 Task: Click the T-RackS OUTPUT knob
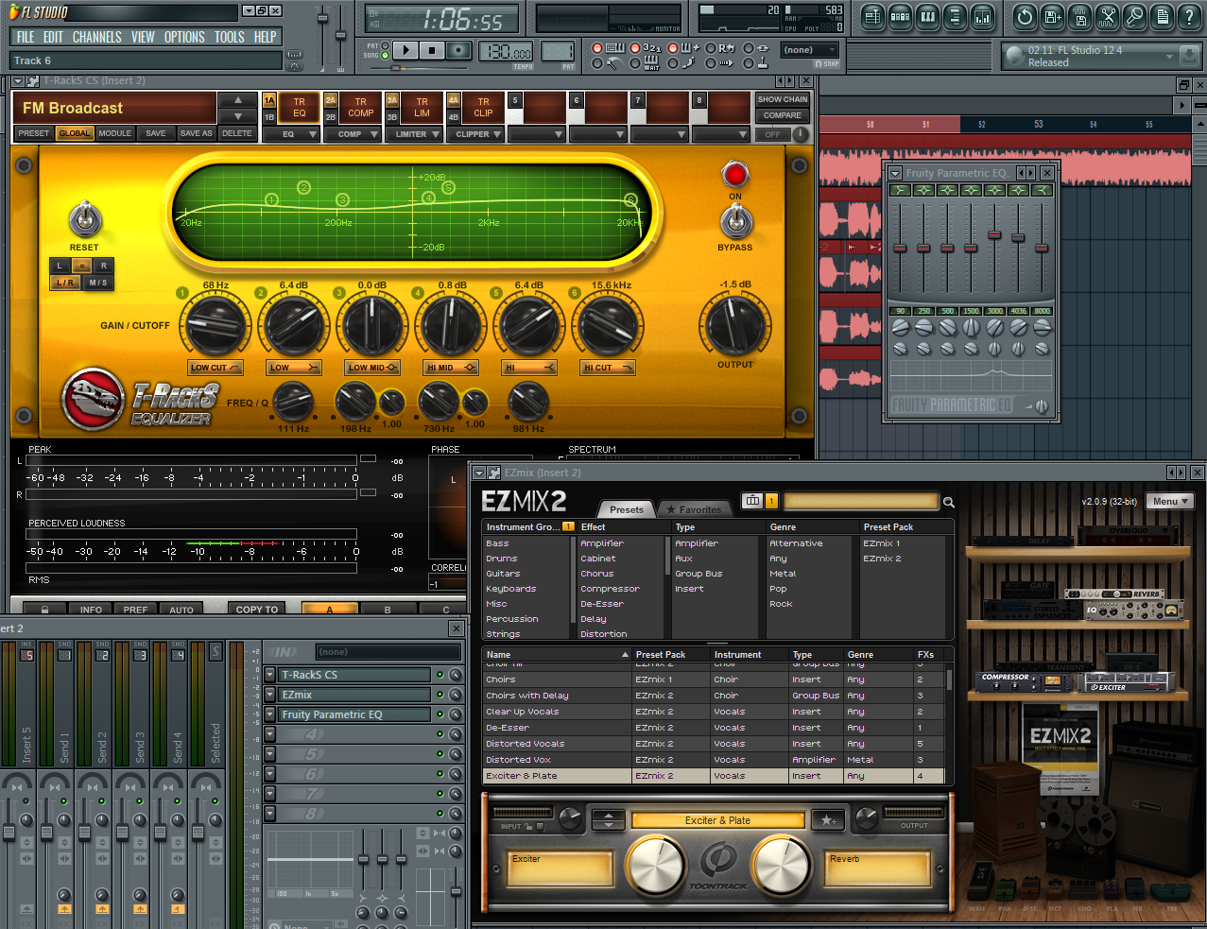click(x=734, y=326)
